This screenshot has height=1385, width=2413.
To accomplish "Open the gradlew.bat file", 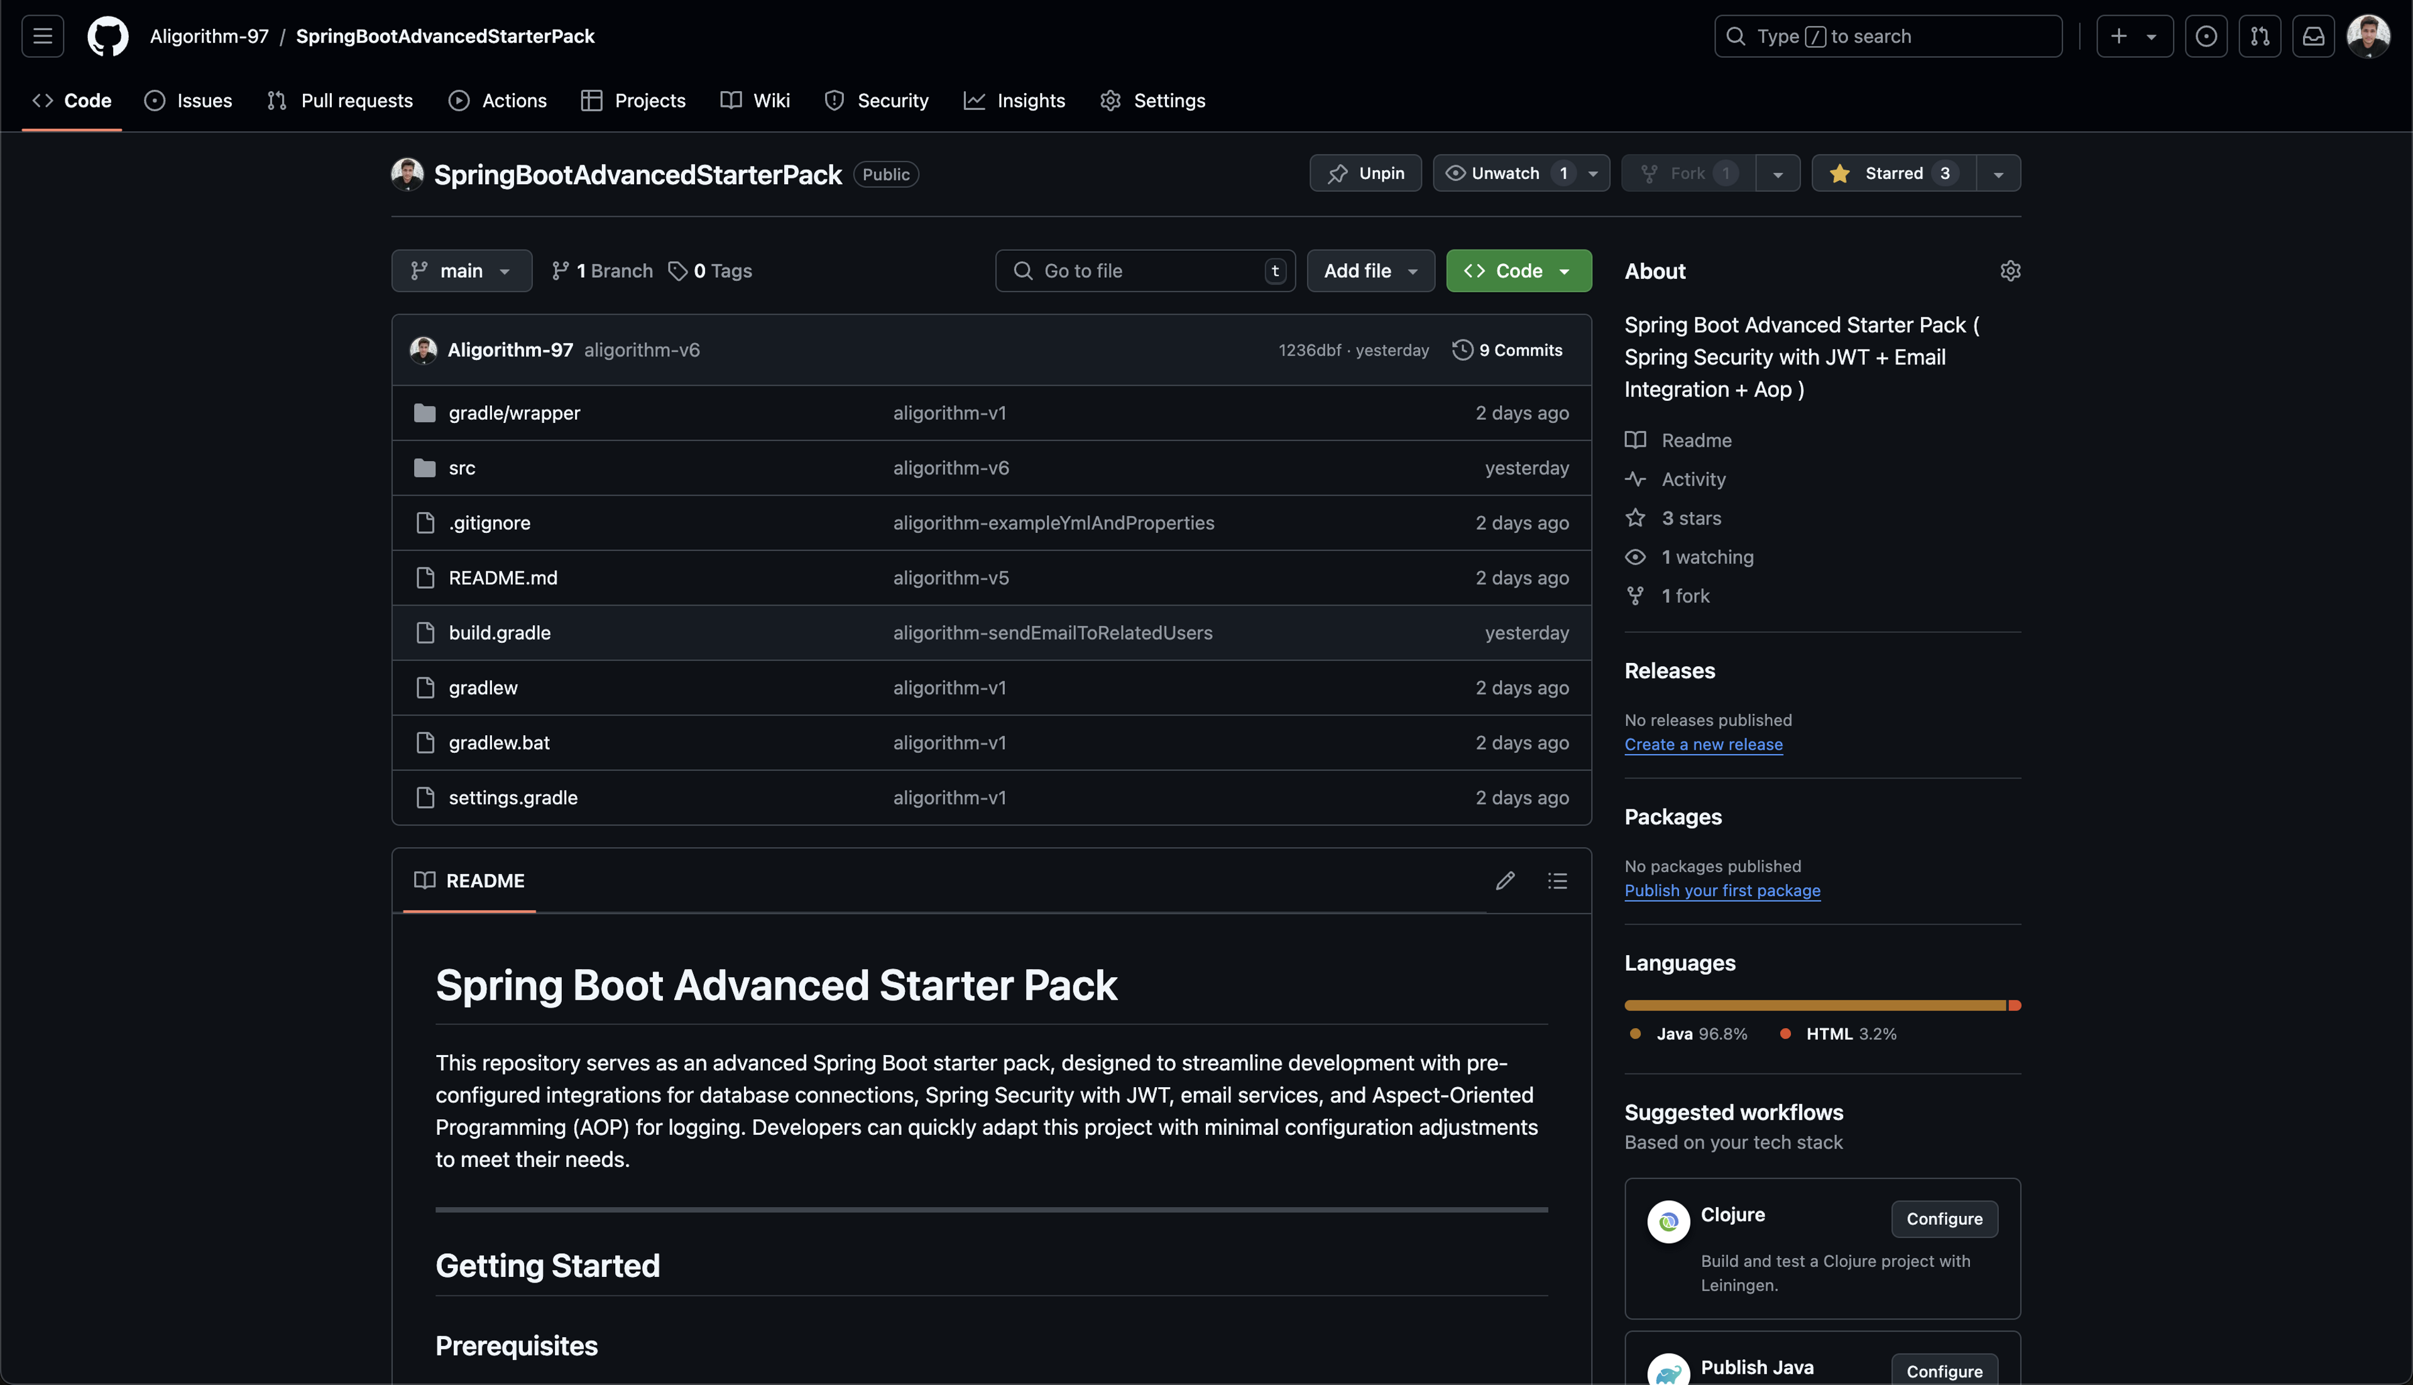I will coord(500,743).
